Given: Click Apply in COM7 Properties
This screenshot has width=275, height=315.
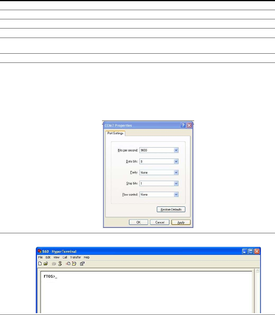Looking at the screenshot, I should coord(181,222).
